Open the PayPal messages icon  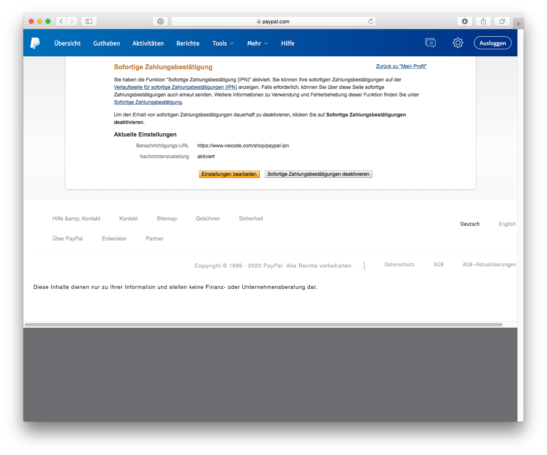tap(430, 43)
